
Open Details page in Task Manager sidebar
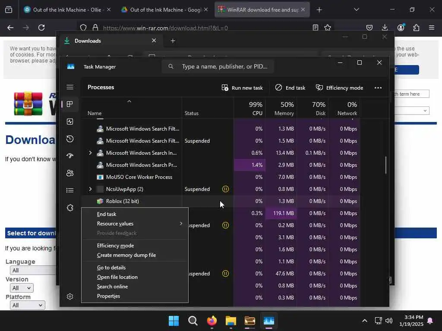click(x=70, y=190)
